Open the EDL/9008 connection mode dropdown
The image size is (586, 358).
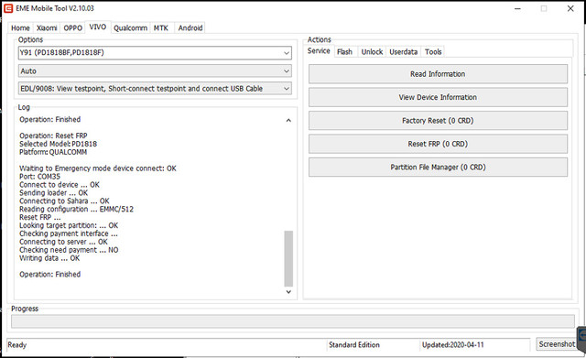pos(155,89)
